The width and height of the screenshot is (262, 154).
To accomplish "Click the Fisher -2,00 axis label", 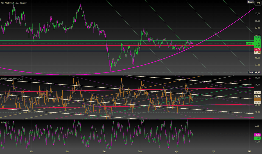I will point(257,141).
